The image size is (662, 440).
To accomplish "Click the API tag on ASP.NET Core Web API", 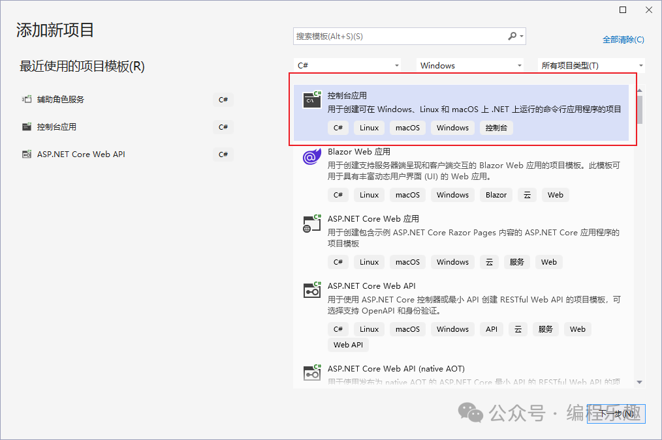I will 492,329.
